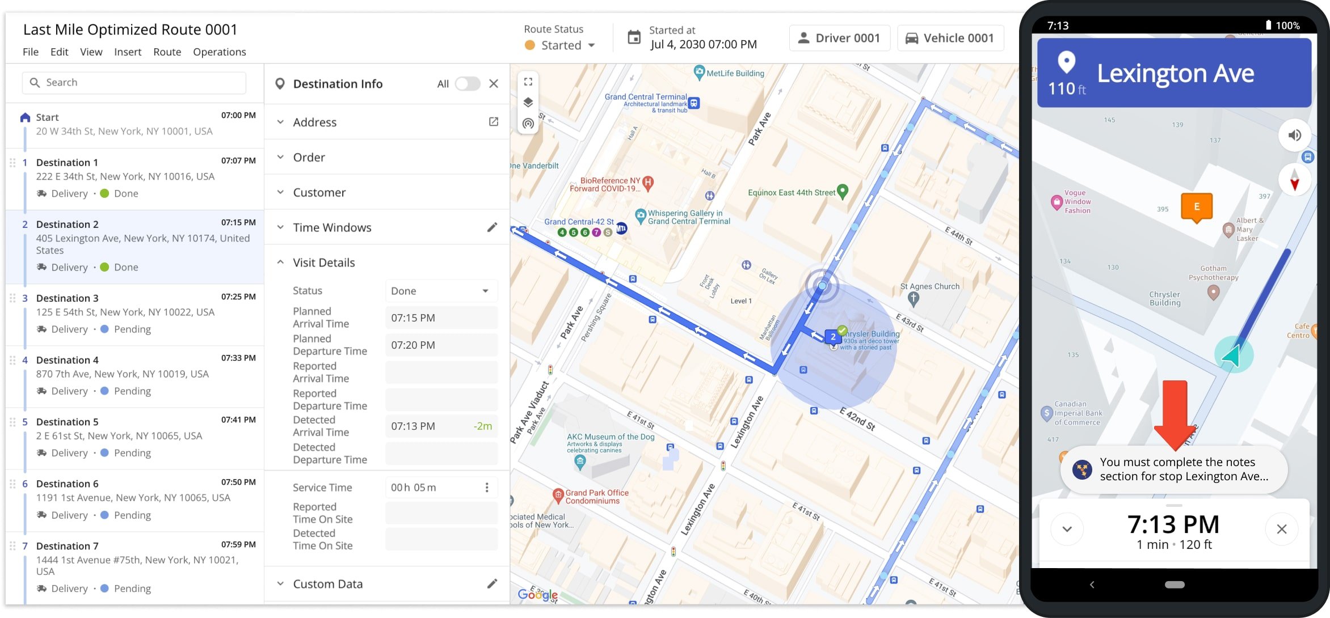Screen dimensions: 1330x618
Task: Select Destination 6 row
Action: click(134, 500)
